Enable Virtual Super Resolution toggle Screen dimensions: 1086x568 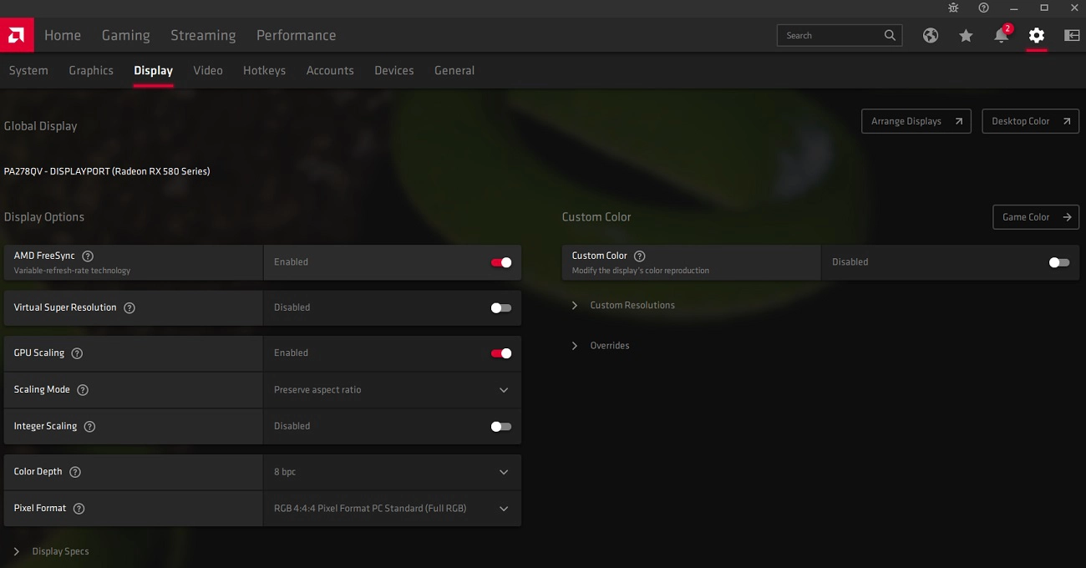pos(501,307)
